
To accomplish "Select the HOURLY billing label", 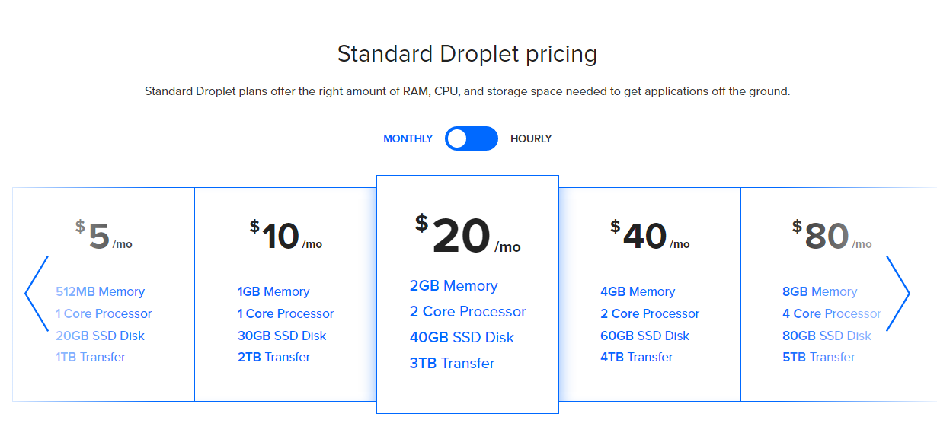I will (531, 138).
